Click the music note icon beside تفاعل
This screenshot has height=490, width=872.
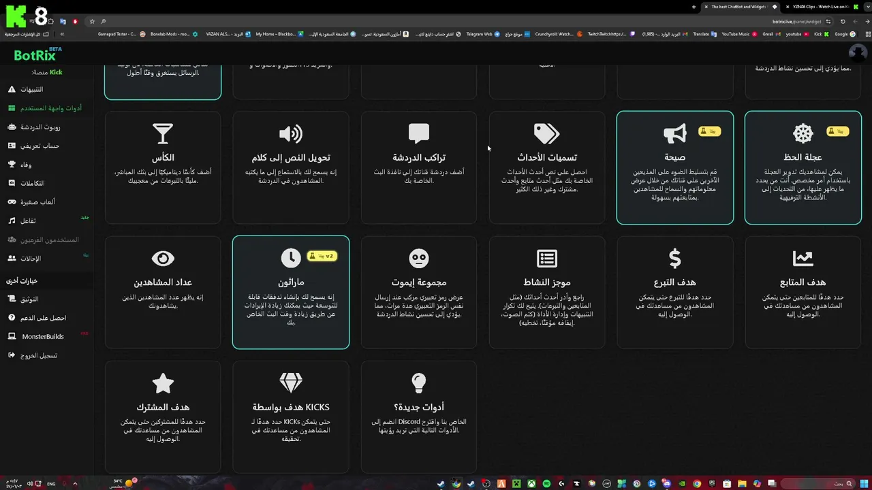(12, 221)
